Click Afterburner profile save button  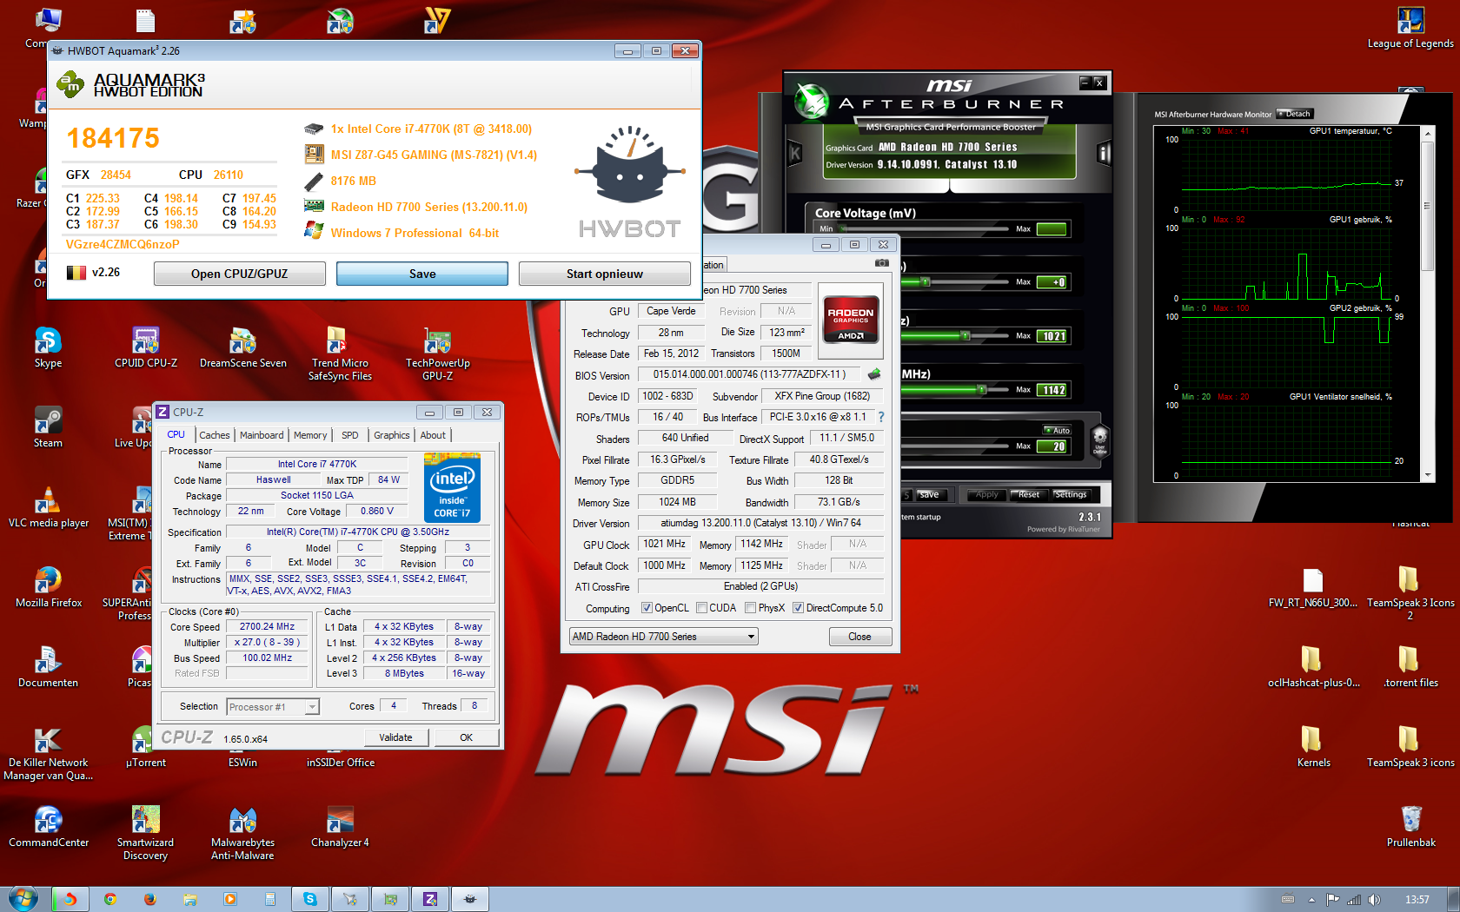coord(929,494)
